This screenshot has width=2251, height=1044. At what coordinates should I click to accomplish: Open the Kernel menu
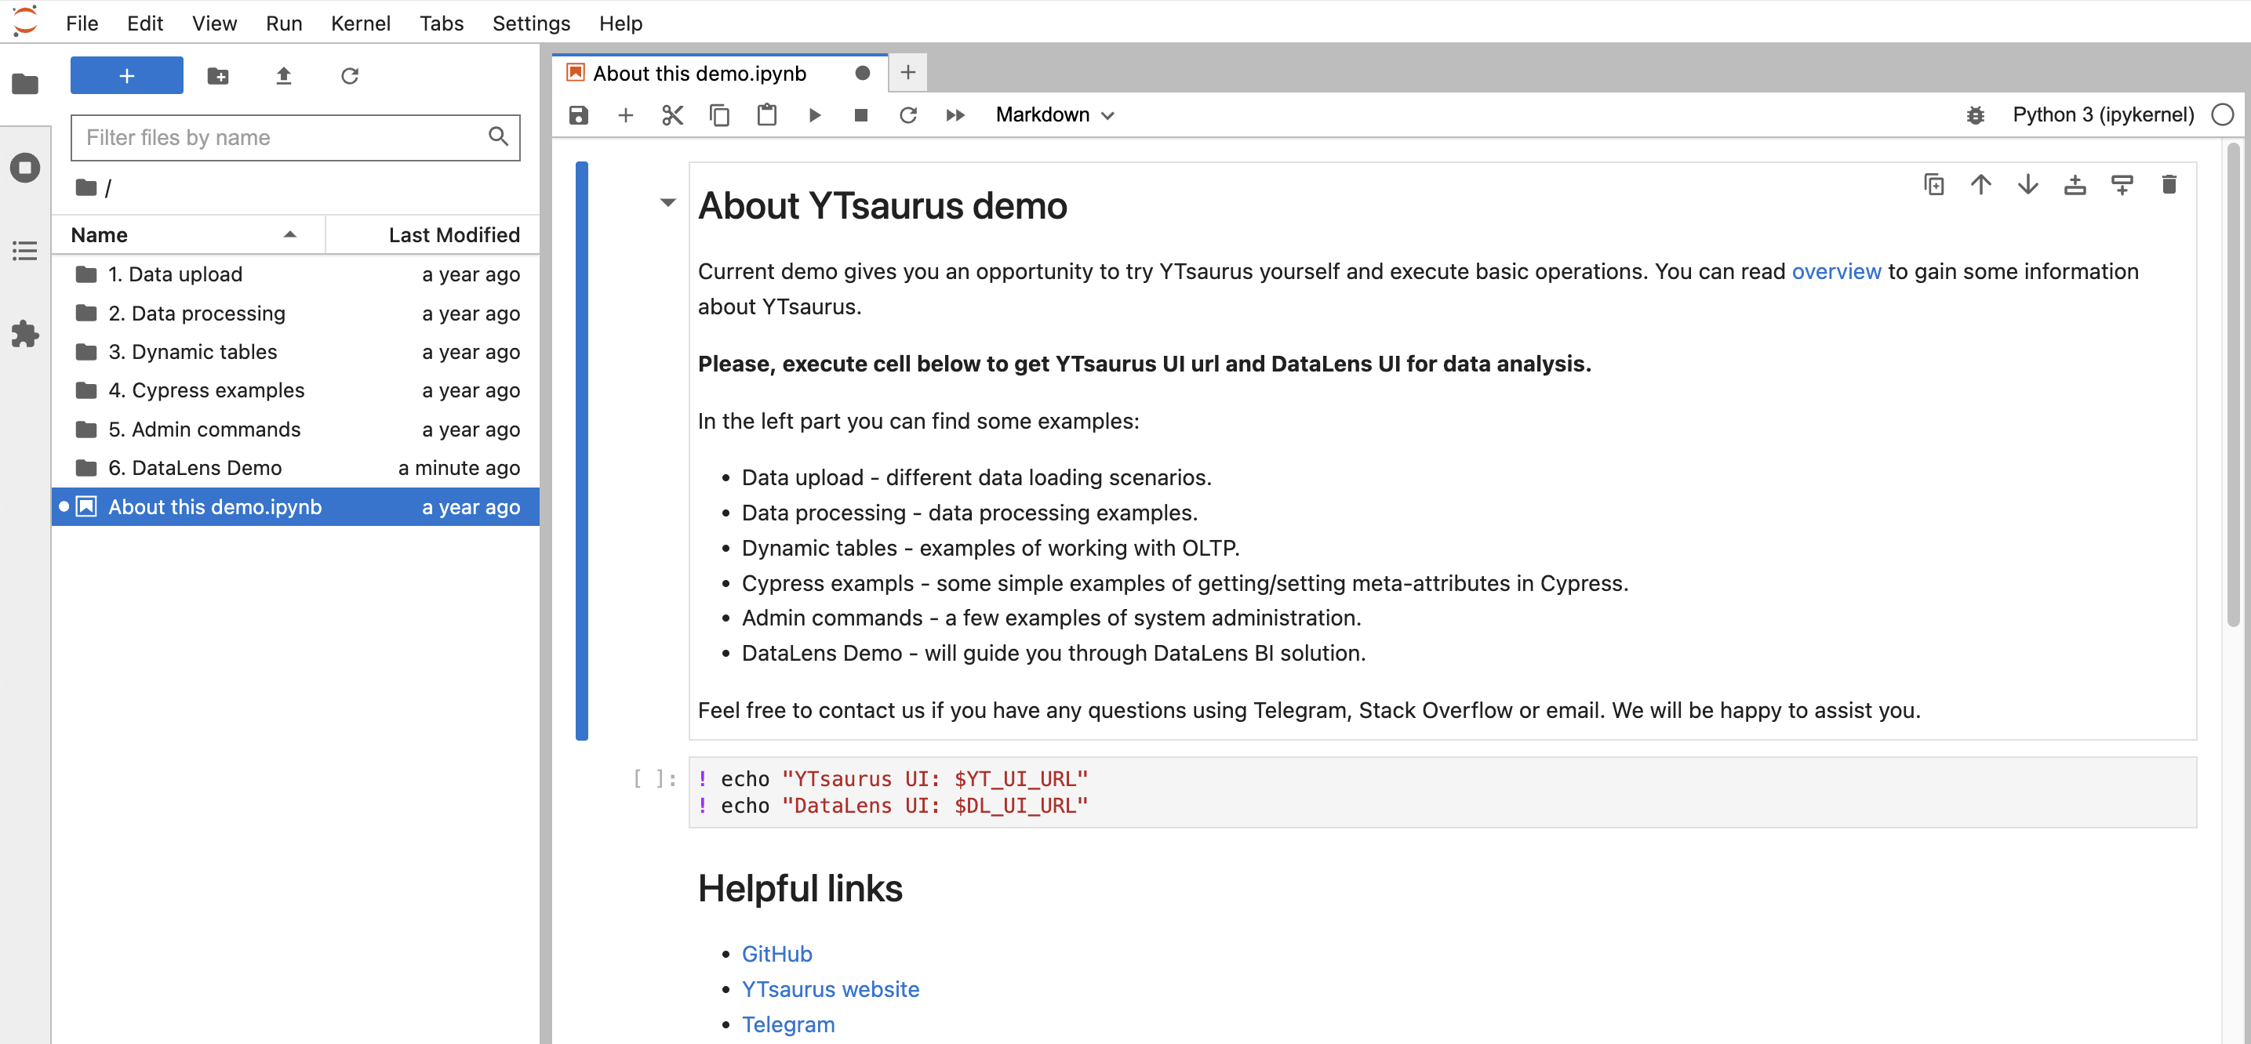tap(360, 24)
